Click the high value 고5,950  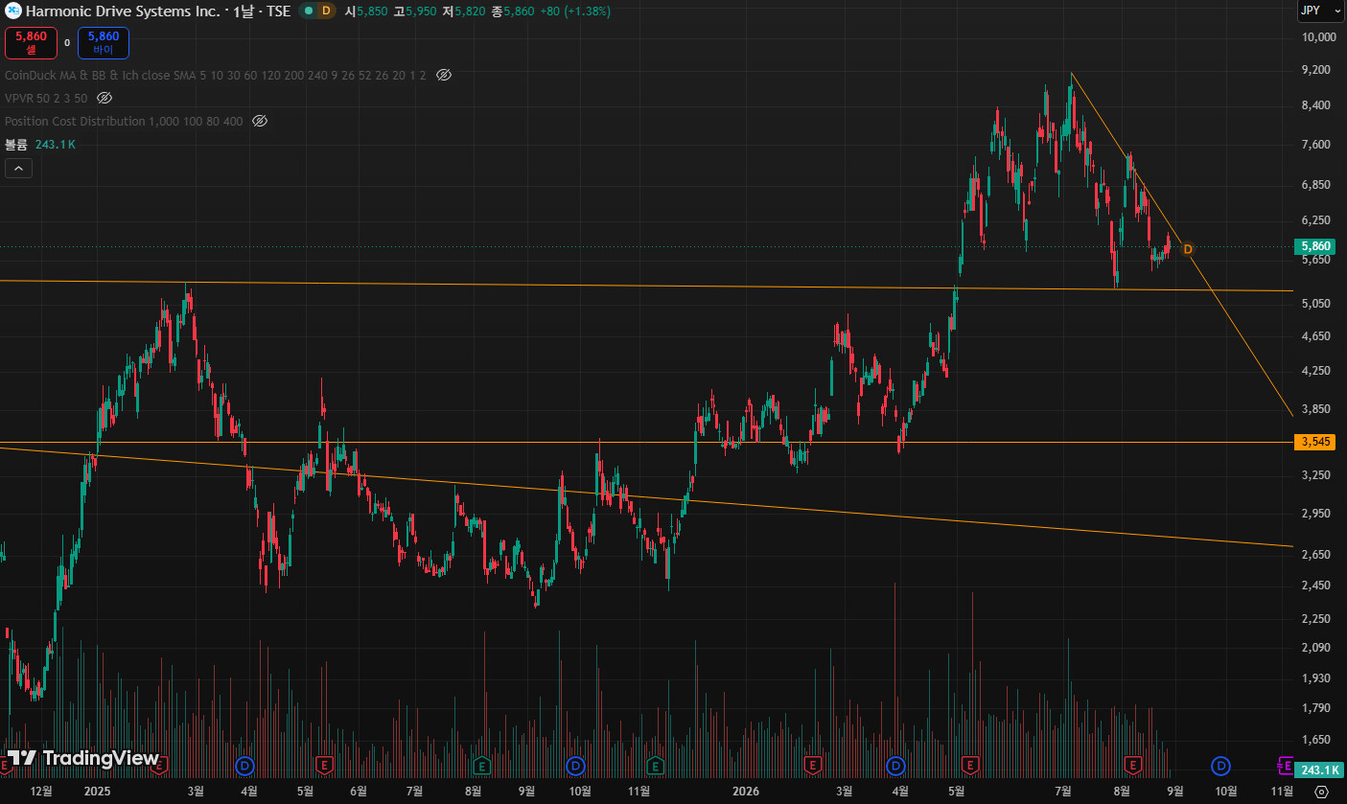point(414,11)
